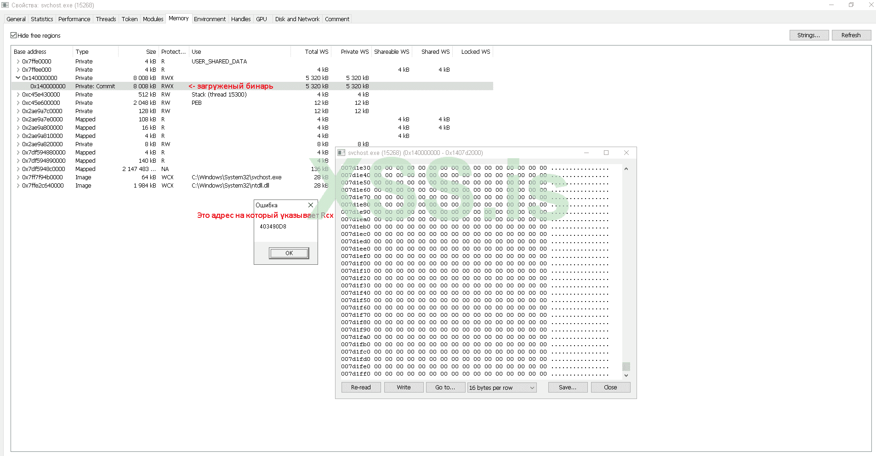
Task: Collapse the 0x140000000 region group
Action: [18, 78]
